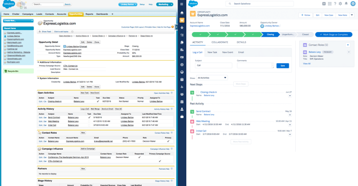Select the Closing stage in the sales path

click(271, 35)
